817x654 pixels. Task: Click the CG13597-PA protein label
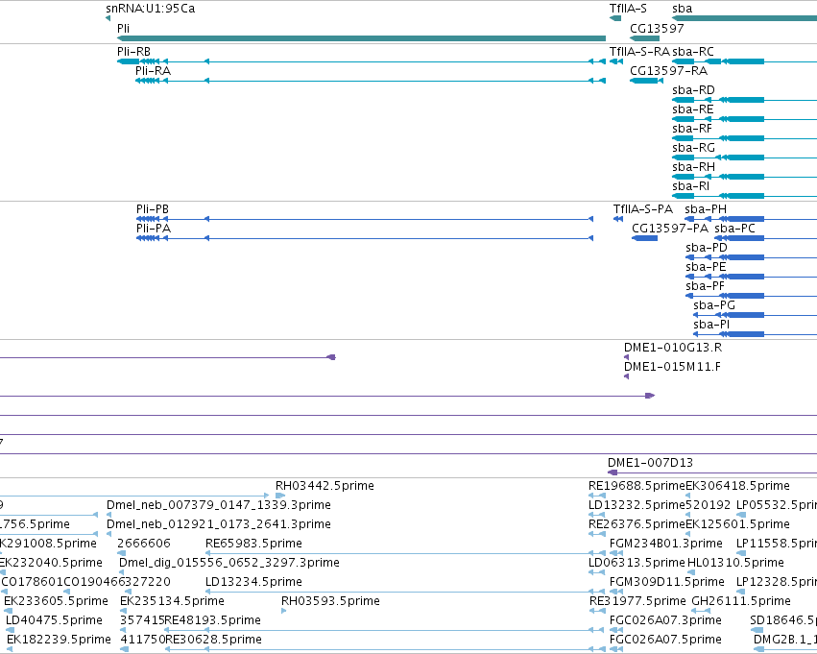tap(670, 229)
